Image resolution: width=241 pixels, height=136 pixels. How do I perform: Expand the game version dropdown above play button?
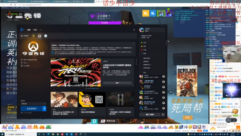[x=33, y=104]
